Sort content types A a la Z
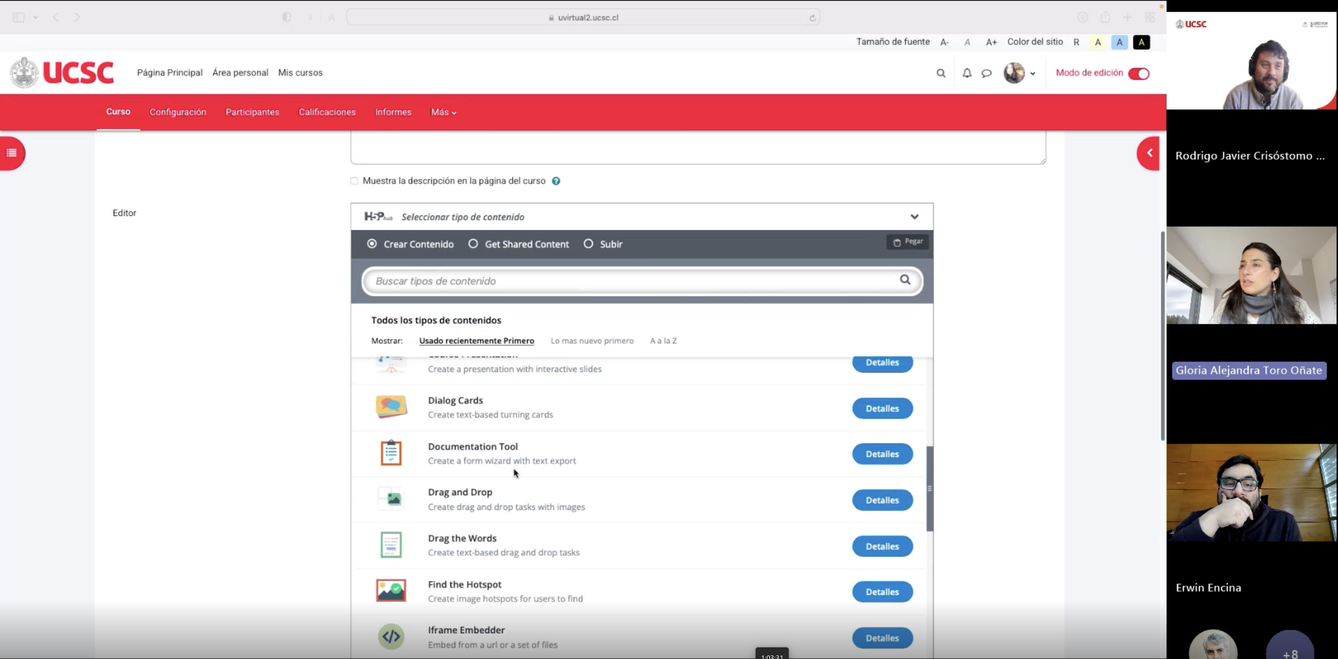 pyautogui.click(x=663, y=341)
